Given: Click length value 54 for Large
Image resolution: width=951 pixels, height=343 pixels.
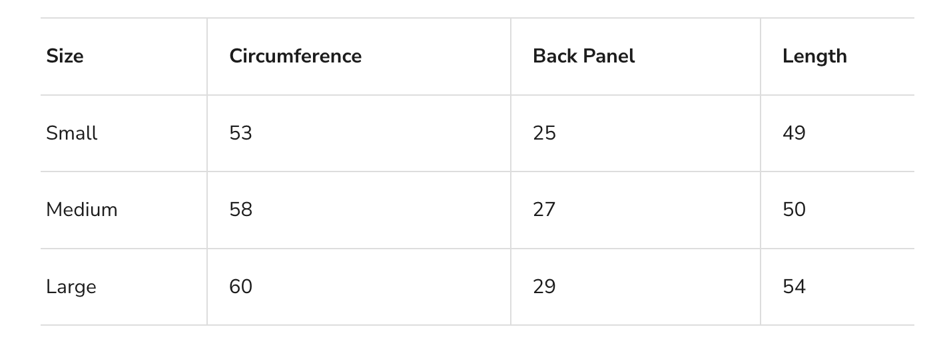Looking at the screenshot, I should tap(794, 287).
